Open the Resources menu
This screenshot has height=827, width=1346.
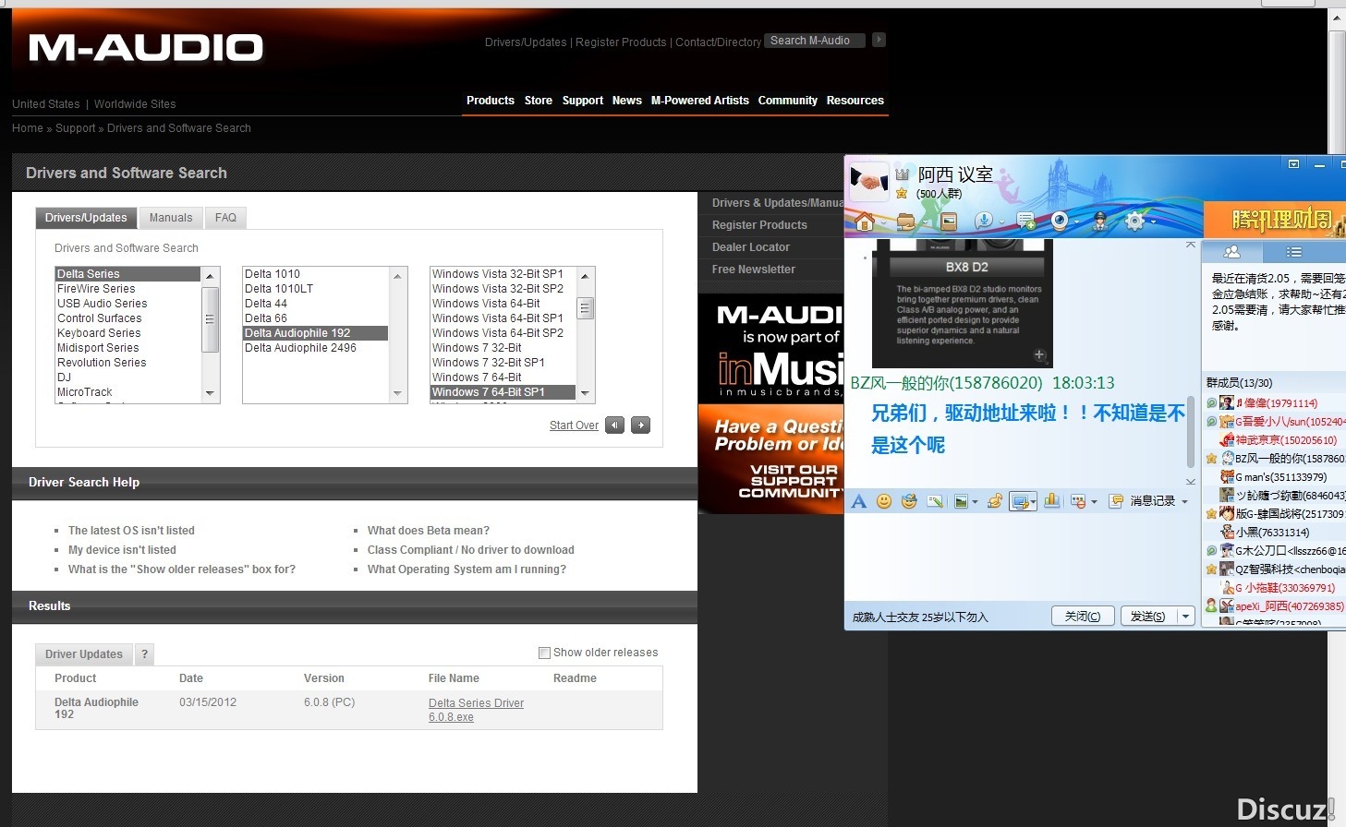pyautogui.click(x=855, y=101)
